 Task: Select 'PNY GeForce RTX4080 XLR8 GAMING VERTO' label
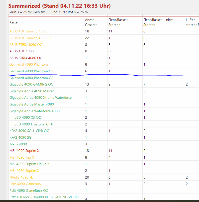coord(44,197)
